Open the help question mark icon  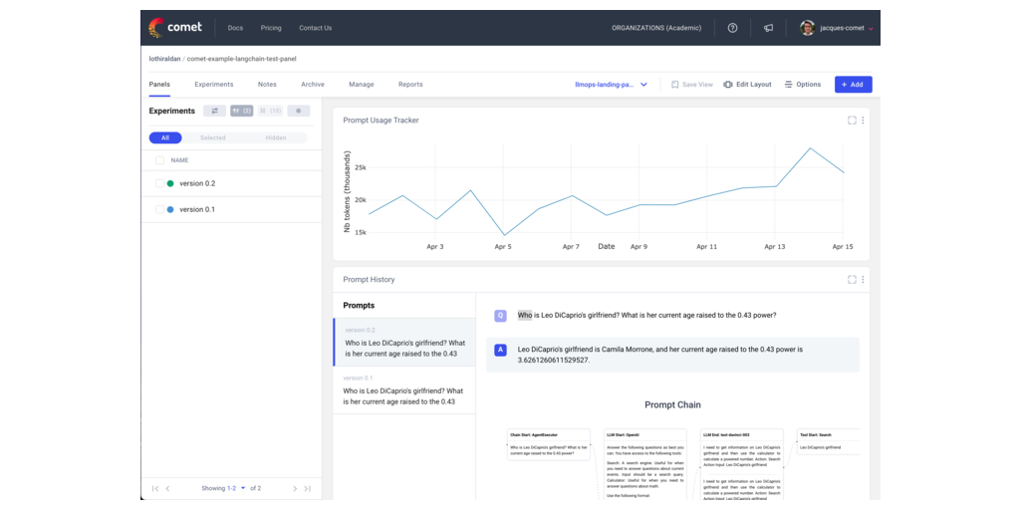click(x=732, y=28)
